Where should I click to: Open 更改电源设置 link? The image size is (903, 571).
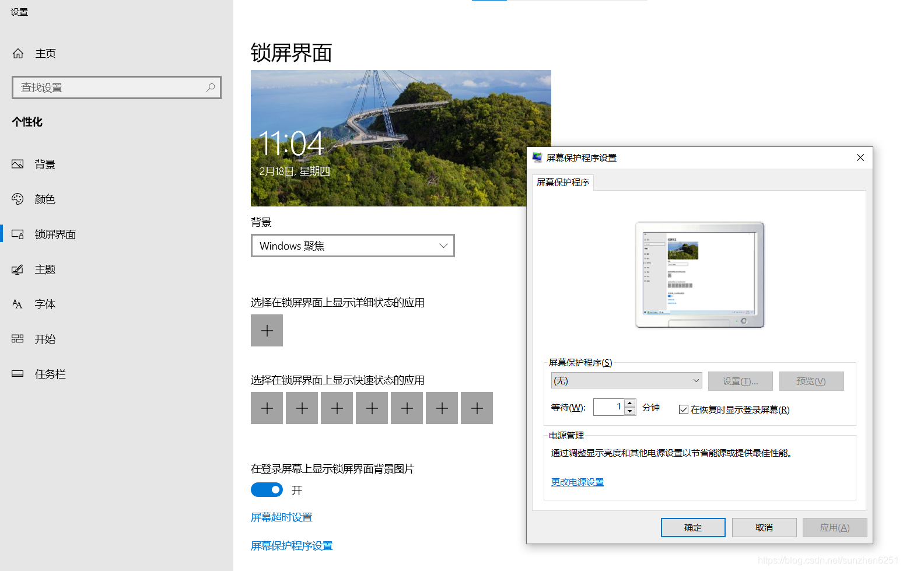(x=577, y=482)
